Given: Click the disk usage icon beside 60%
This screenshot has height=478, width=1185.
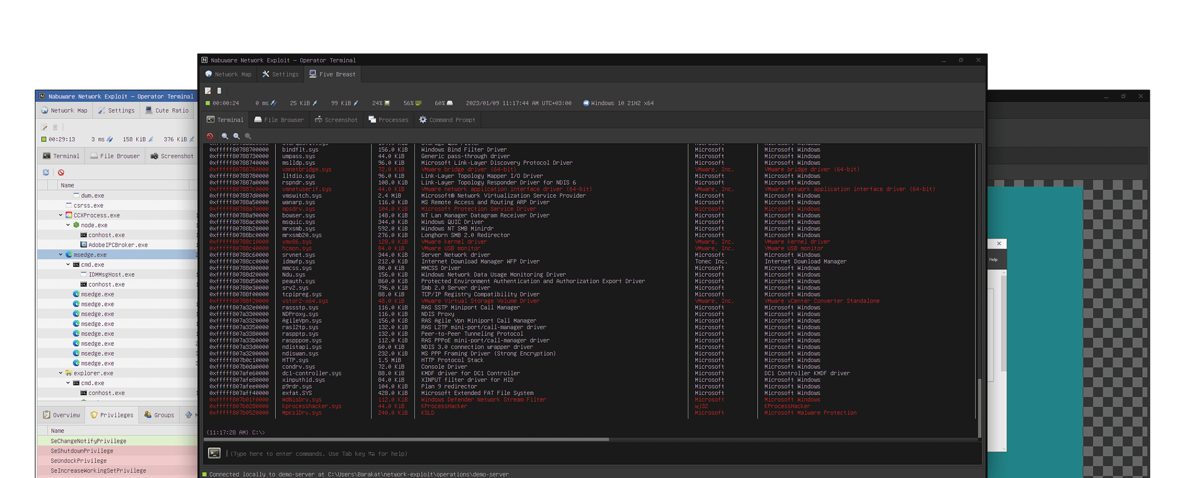Looking at the screenshot, I should [x=450, y=103].
